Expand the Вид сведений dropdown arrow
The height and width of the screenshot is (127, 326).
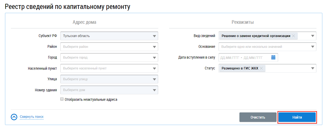[x=312, y=36]
